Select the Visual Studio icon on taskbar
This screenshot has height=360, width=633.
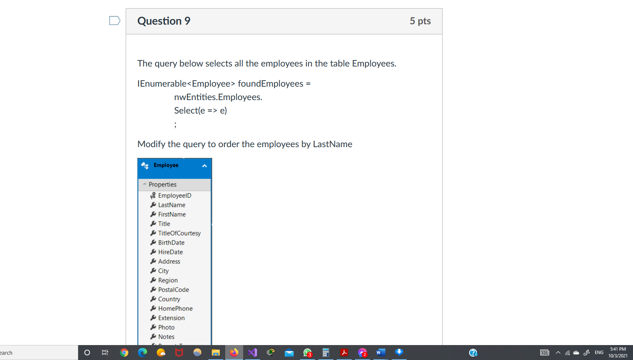pos(253,353)
